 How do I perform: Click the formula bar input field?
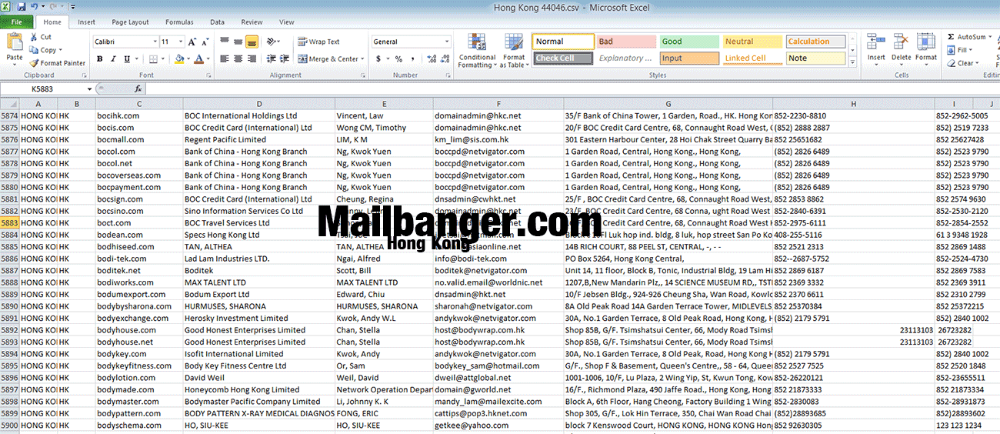coord(572,89)
